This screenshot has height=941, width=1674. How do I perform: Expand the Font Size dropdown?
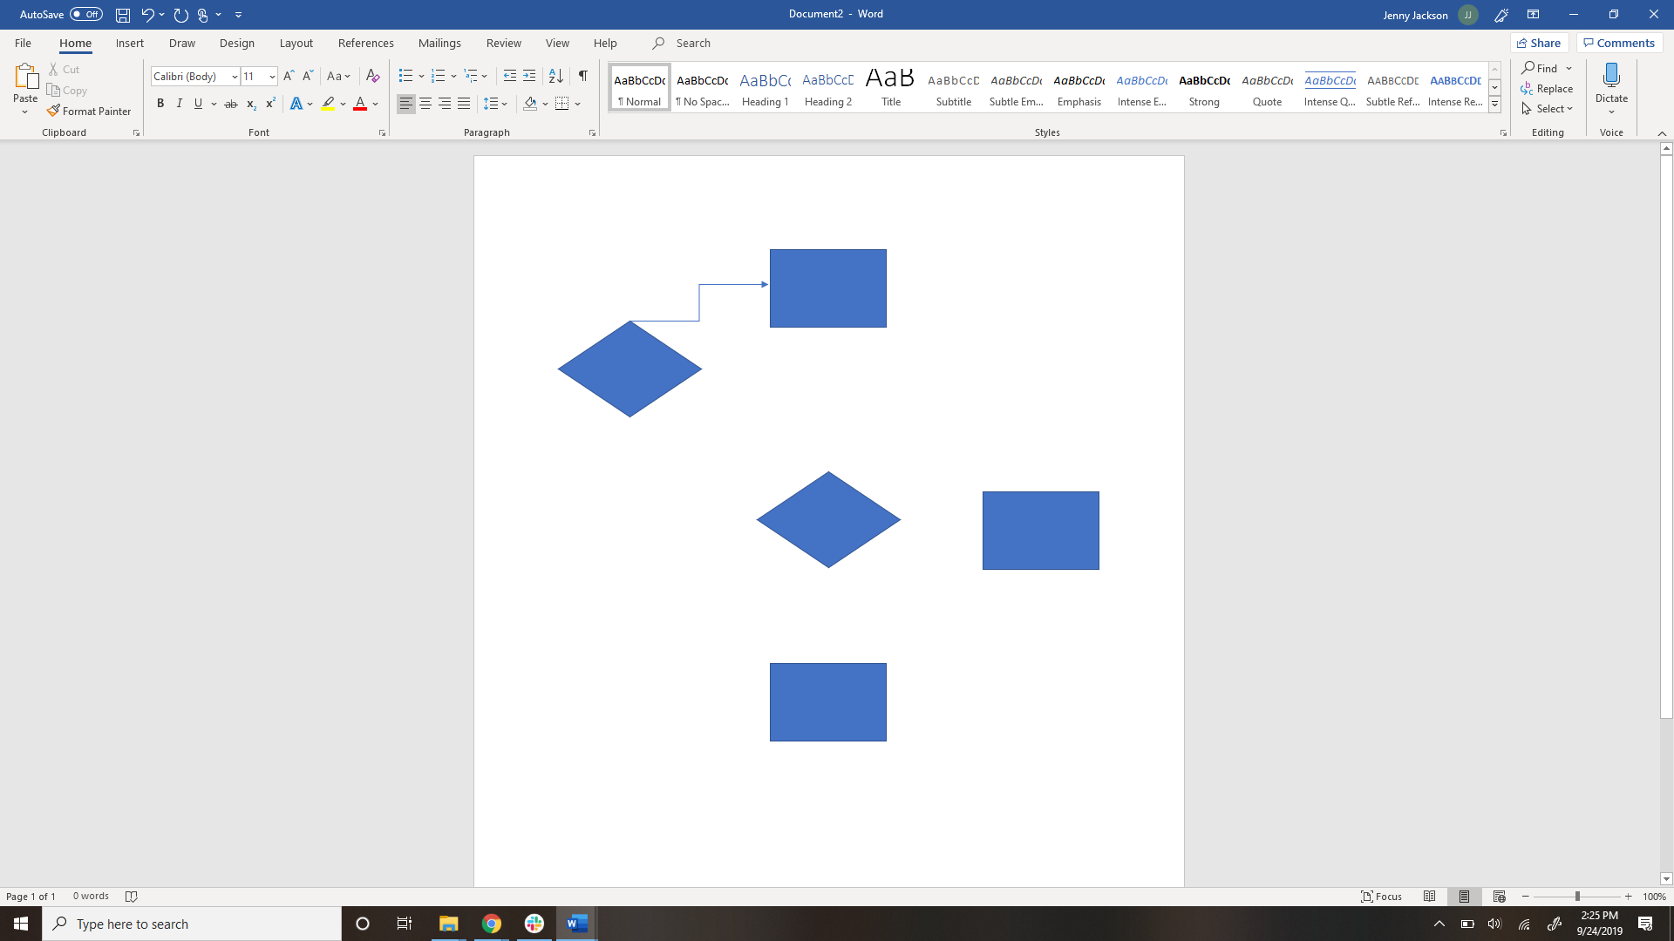[x=271, y=76]
